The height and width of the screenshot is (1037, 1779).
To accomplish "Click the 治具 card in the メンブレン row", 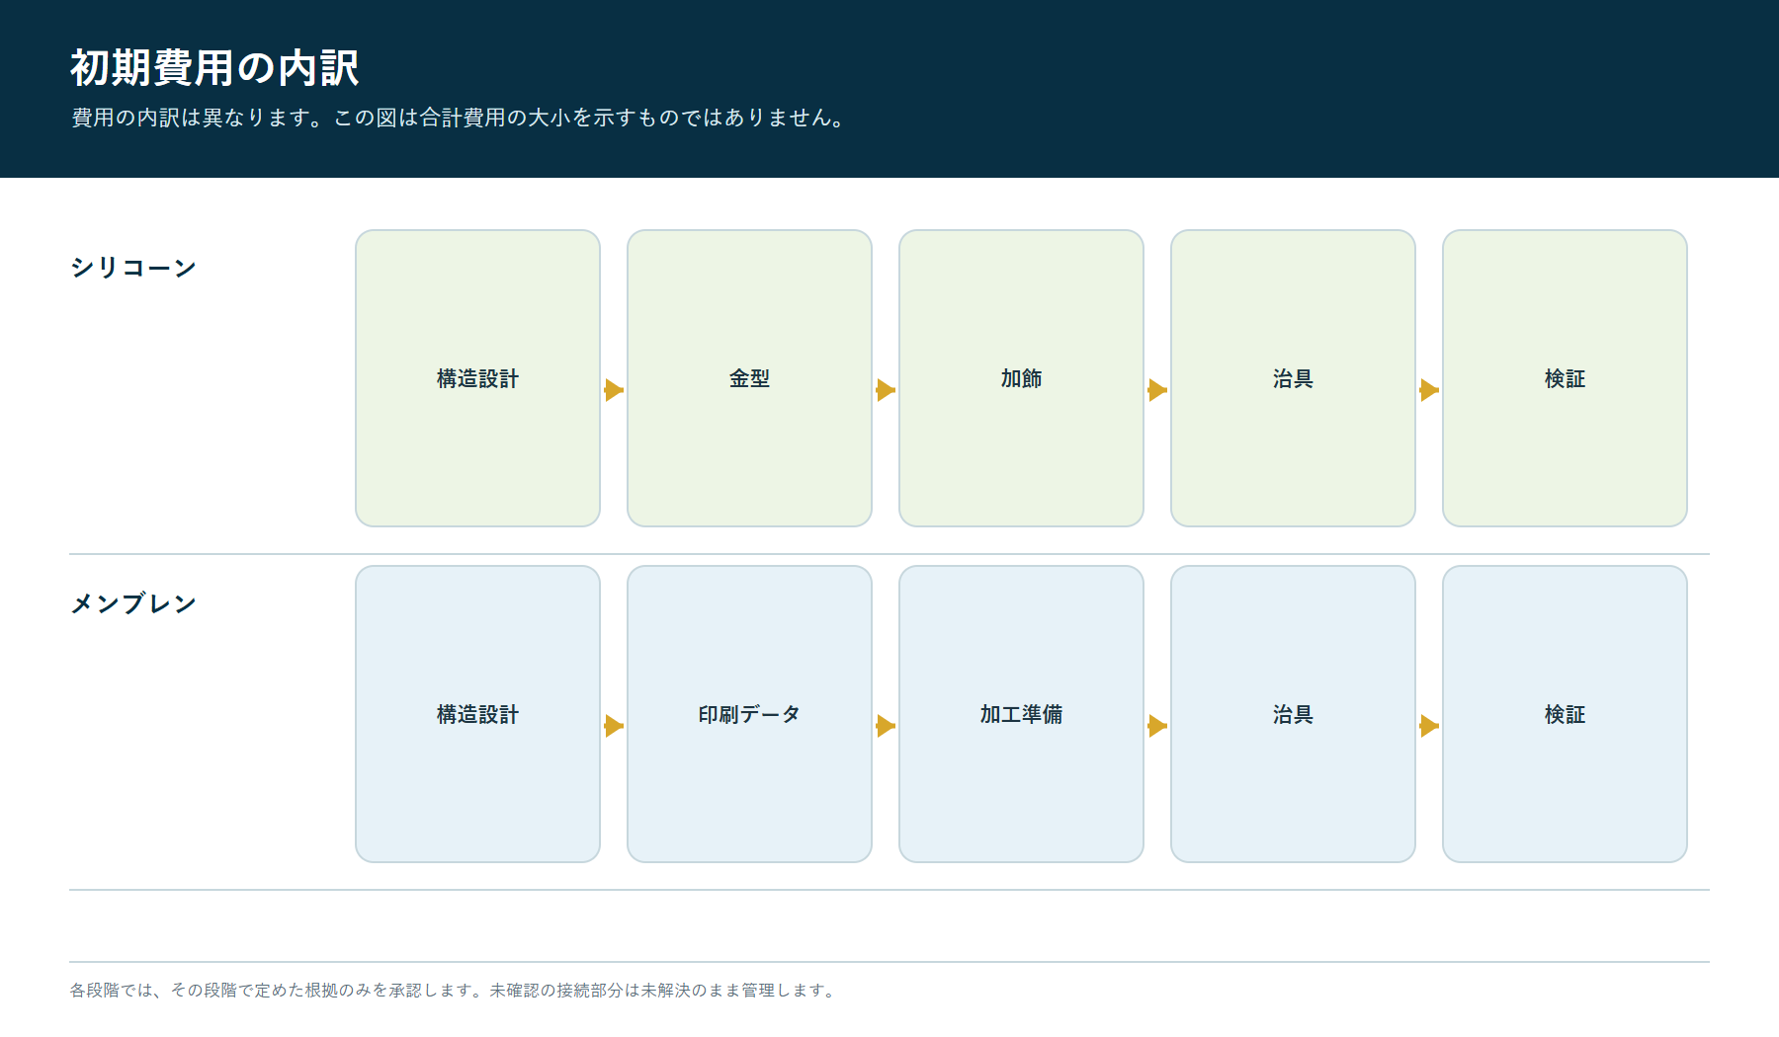I will point(1294,714).
